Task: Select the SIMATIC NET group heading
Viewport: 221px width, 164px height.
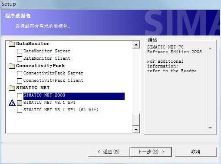Action: tap(33, 88)
